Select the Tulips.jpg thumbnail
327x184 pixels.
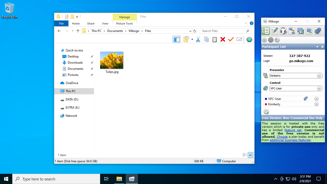pyautogui.click(x=112, y=60)
